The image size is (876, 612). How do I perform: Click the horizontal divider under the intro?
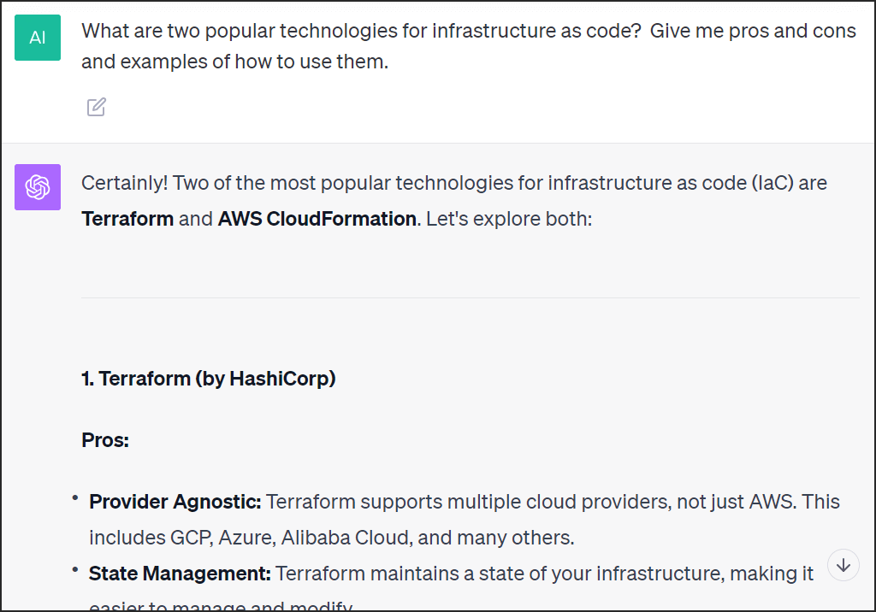click(471, 297)
